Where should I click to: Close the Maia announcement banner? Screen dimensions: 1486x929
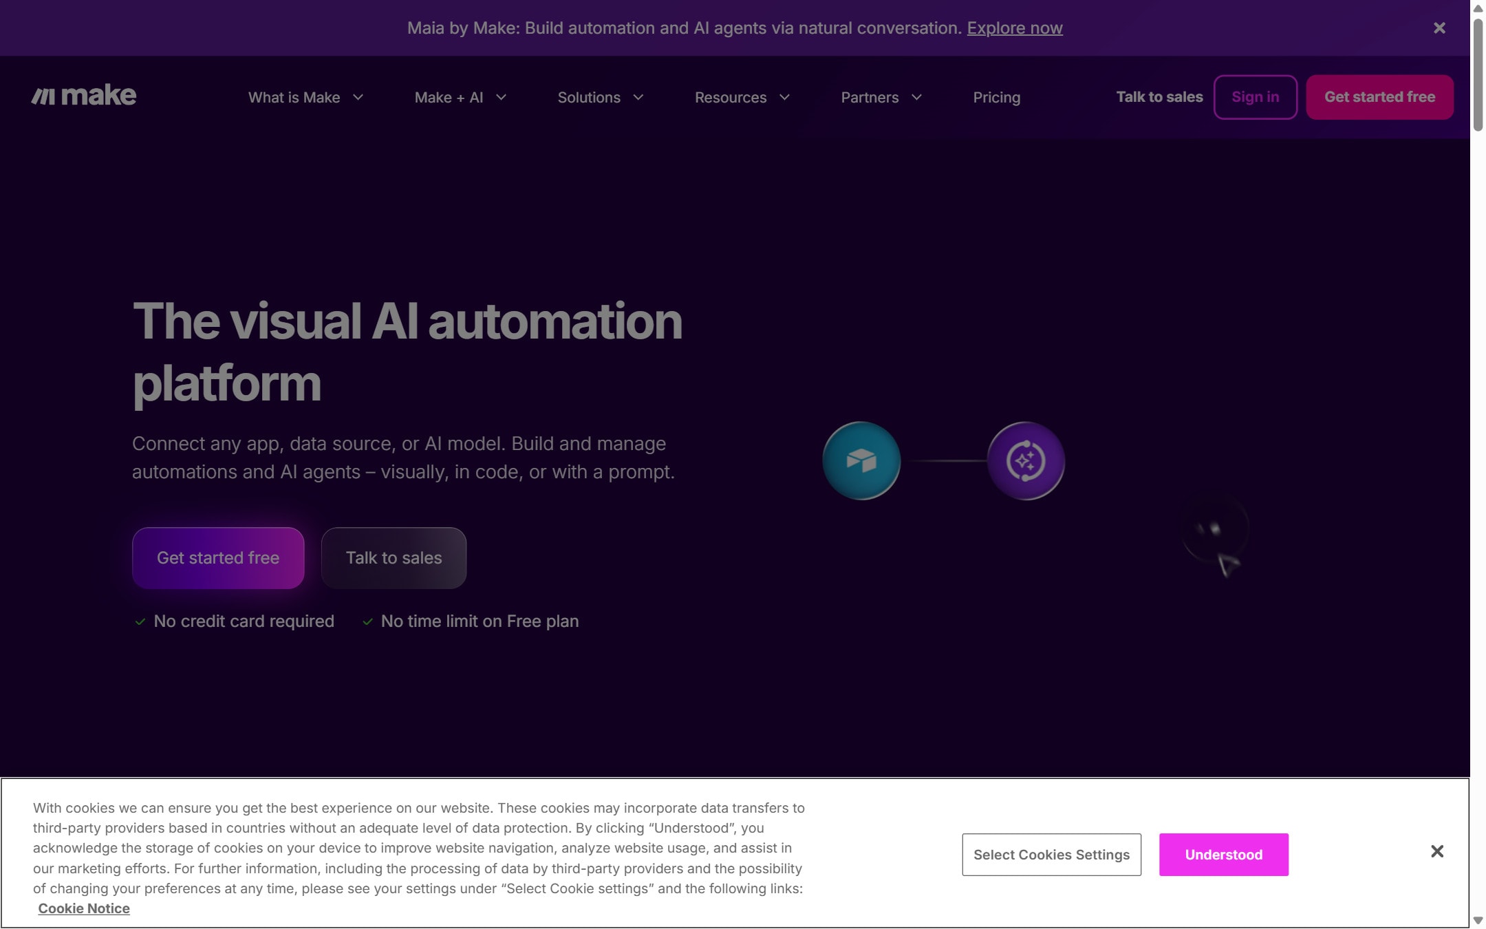click(x=1439, y=28)
